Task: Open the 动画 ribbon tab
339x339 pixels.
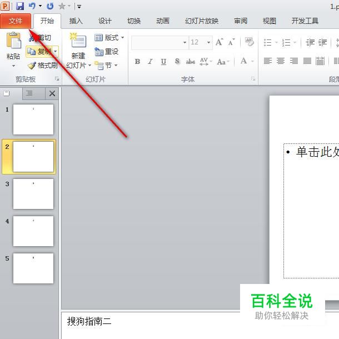Action: (163, 21)
